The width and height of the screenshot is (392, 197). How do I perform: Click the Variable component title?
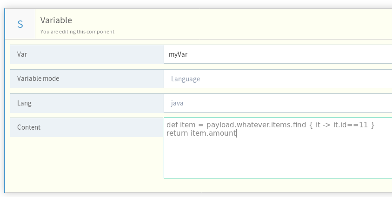(56, 20)
